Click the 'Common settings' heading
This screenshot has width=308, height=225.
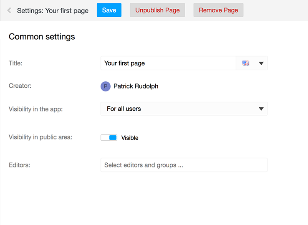click(x=42, y=37)
